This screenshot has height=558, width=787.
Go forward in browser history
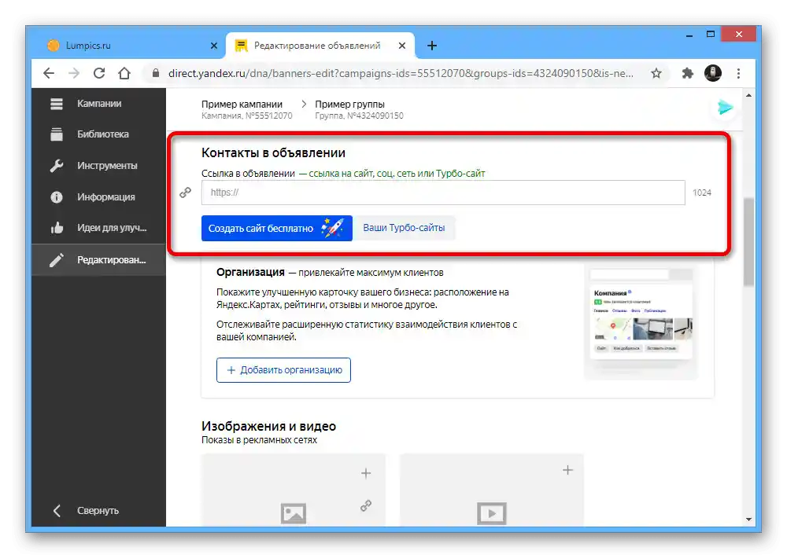74,73
